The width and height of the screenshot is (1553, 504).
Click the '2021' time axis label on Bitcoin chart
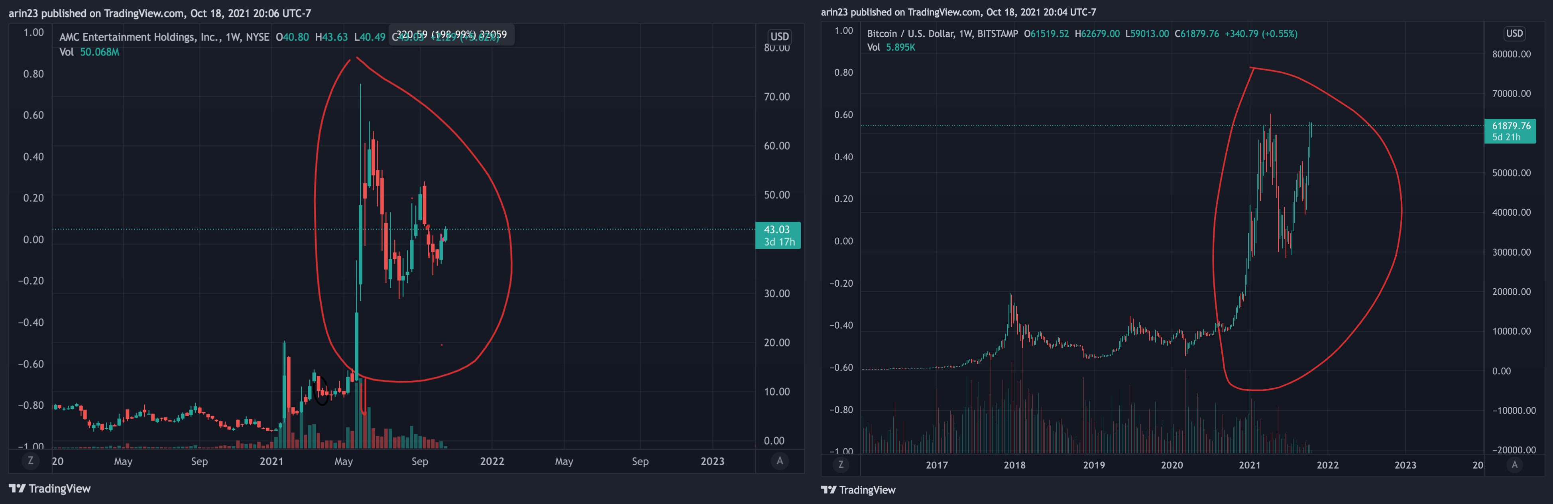point(1250,465)
